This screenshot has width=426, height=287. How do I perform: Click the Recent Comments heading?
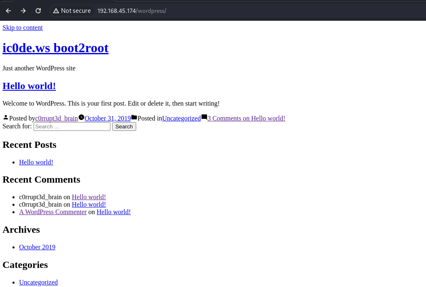(x=41, y=180)
